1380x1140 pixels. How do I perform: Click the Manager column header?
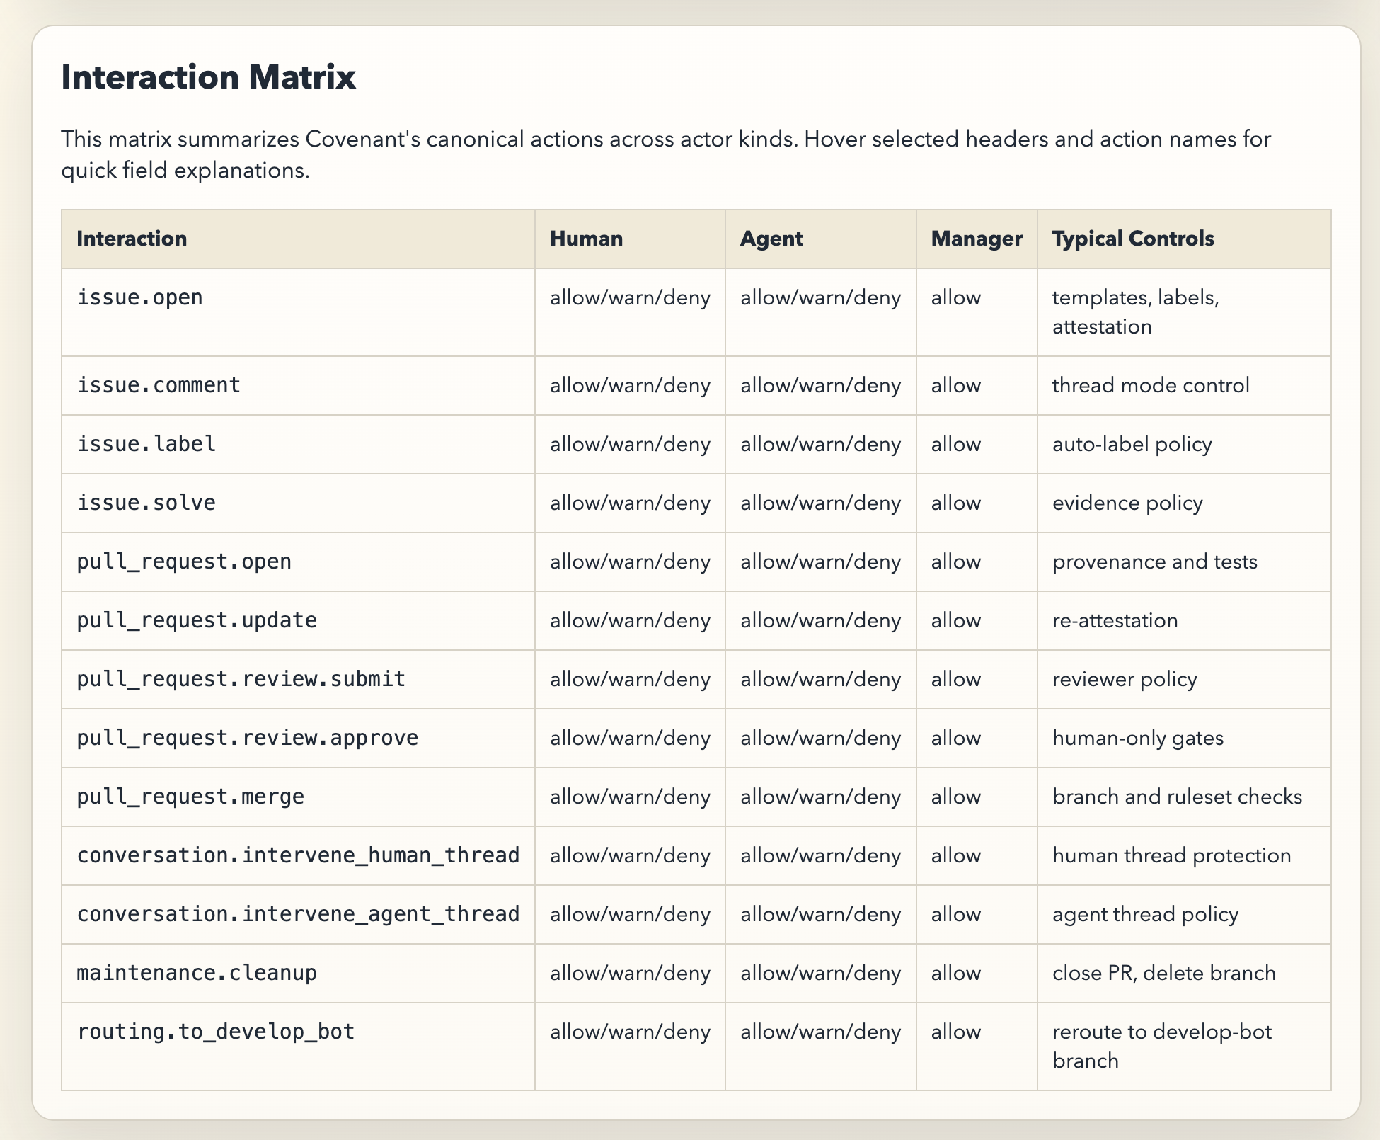pyautogui.click(x=976, y=239)
